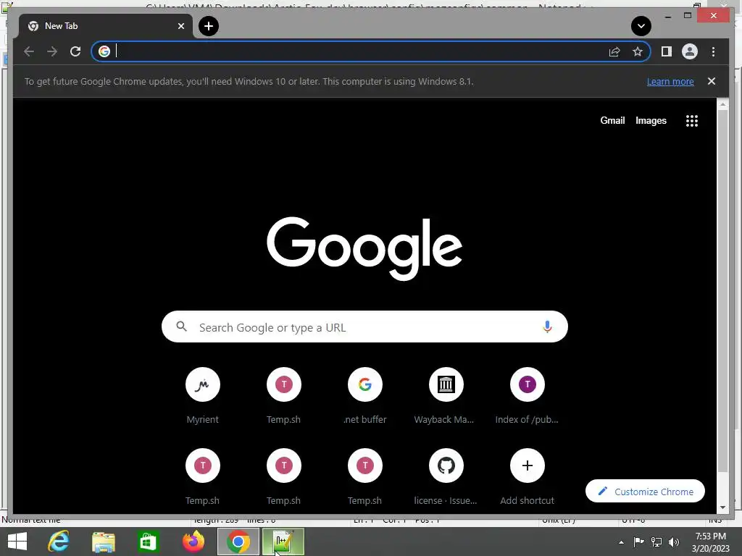Dismiss the Windows update infobar

tap(712, 81)
